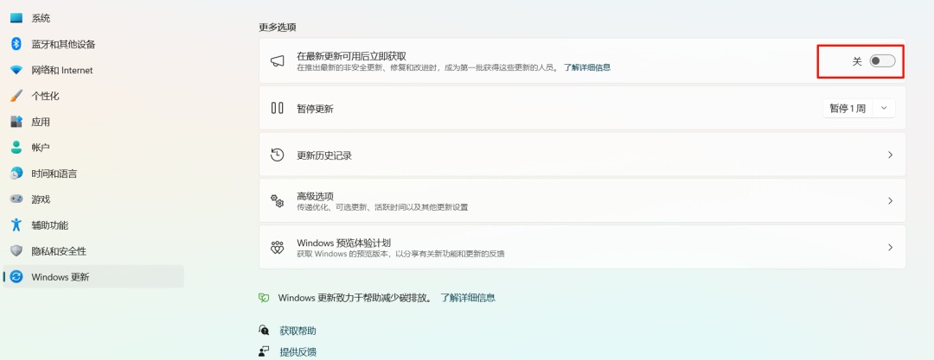This screenshot has width=934, height=360.
Task: Click the 应用 apps icon
Action: [16, 122]
